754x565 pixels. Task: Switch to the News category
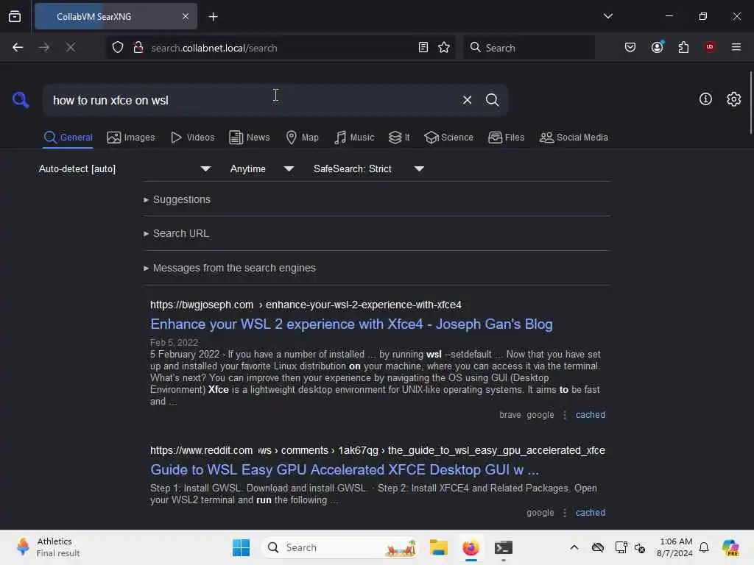(x=249, y=138)
